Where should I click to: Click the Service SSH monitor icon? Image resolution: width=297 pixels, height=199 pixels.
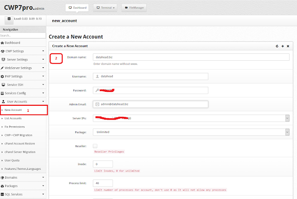coord(3,84)
